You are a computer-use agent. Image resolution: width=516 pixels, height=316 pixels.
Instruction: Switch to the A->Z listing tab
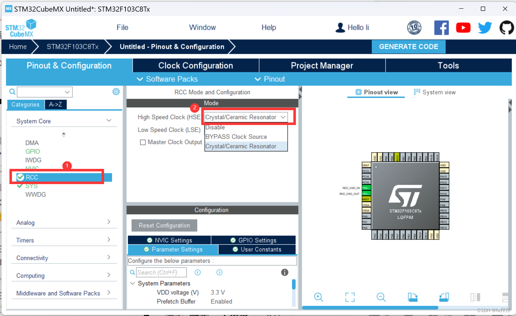pyautogui.click(x=55, y=104)
